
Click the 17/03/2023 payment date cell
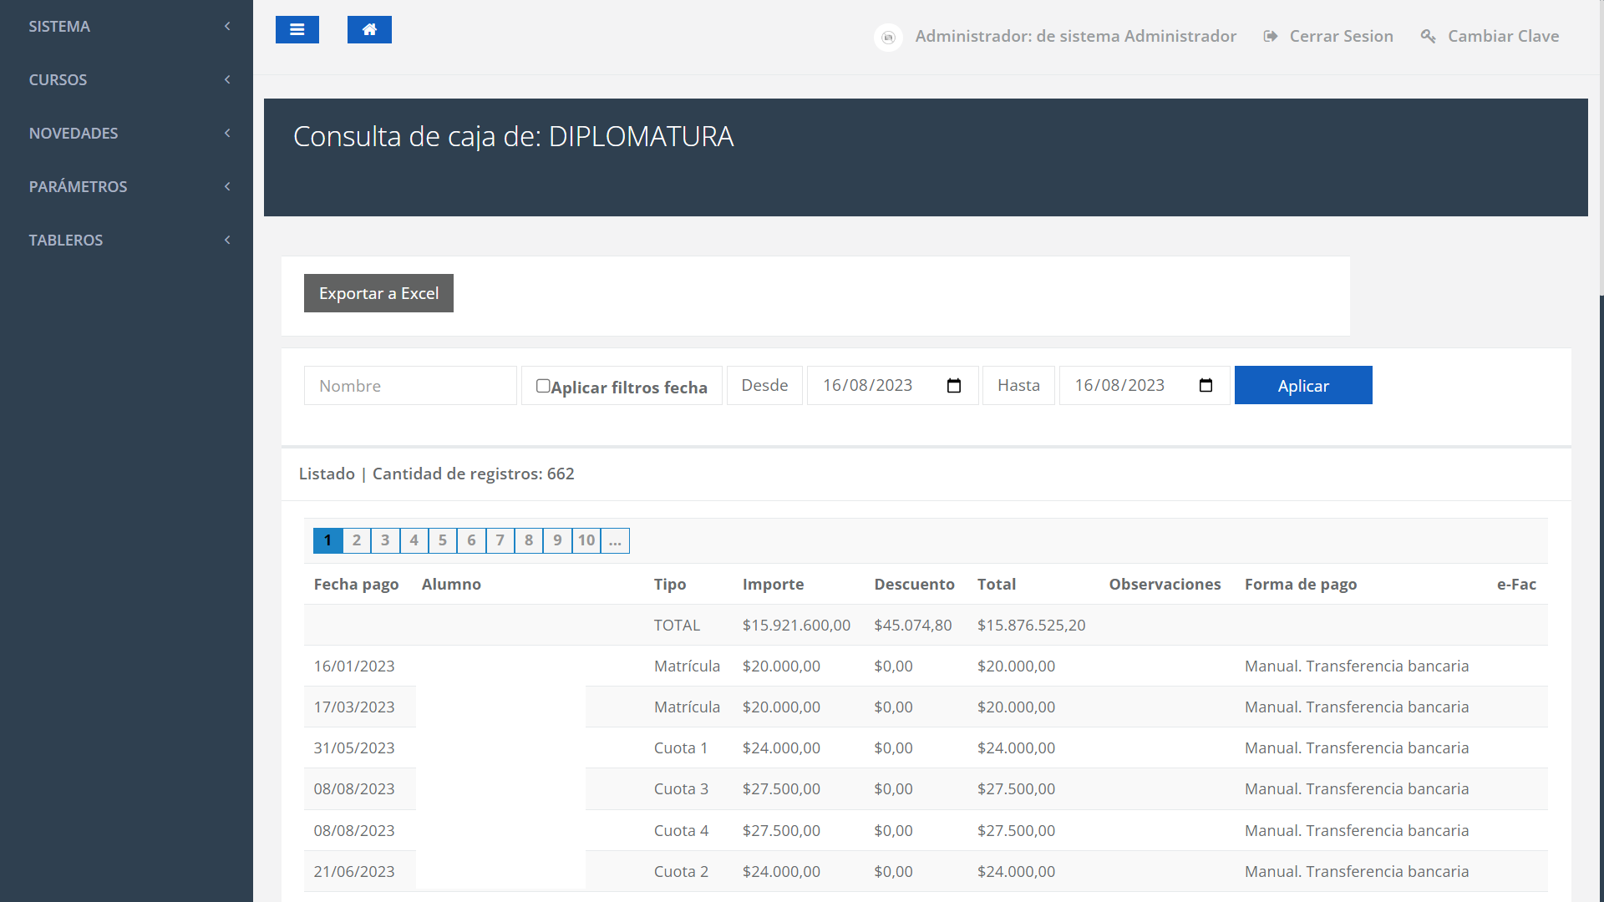point(354,707)
